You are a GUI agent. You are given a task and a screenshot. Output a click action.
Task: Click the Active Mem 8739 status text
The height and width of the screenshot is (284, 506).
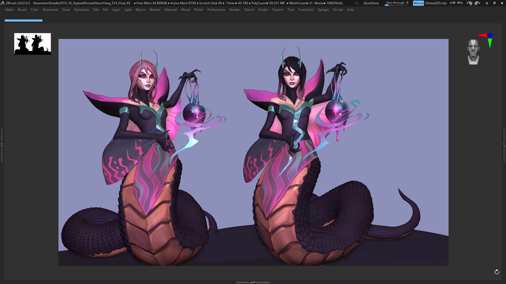tap(183, 3)
